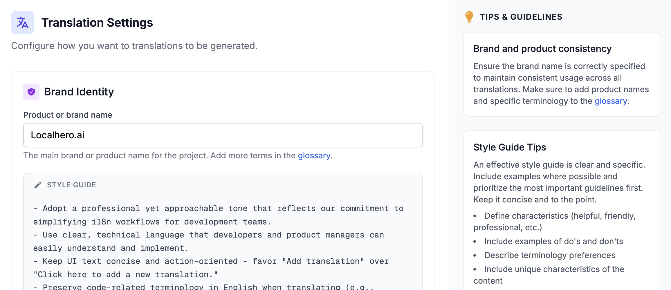Click the Brand Identity section heading
Image resolution: width=671 pixels, height=290 pixels.
pos(79,92)
